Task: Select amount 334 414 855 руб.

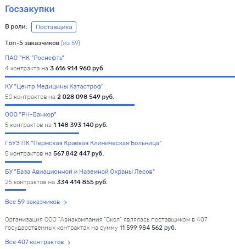Action: [82, 182]
